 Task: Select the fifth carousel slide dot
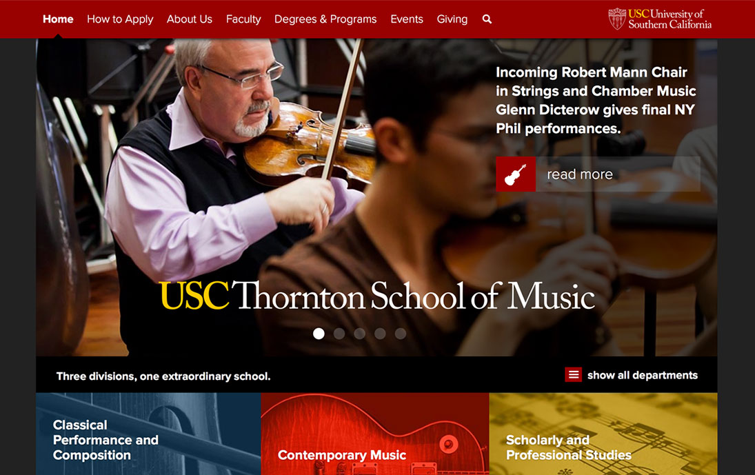tap(401, 334)
